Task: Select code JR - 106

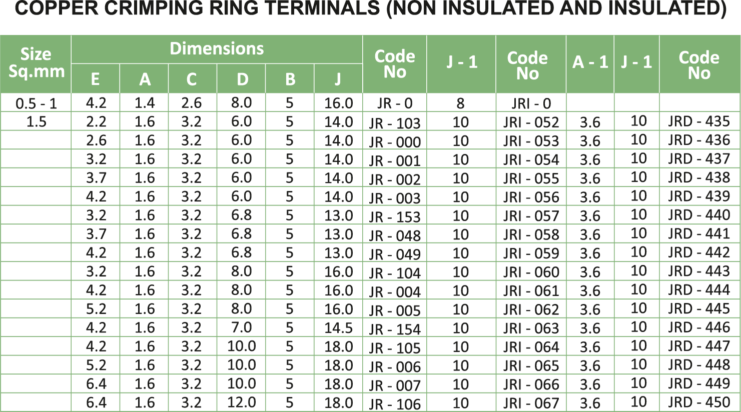Action: tap(395, 403)
